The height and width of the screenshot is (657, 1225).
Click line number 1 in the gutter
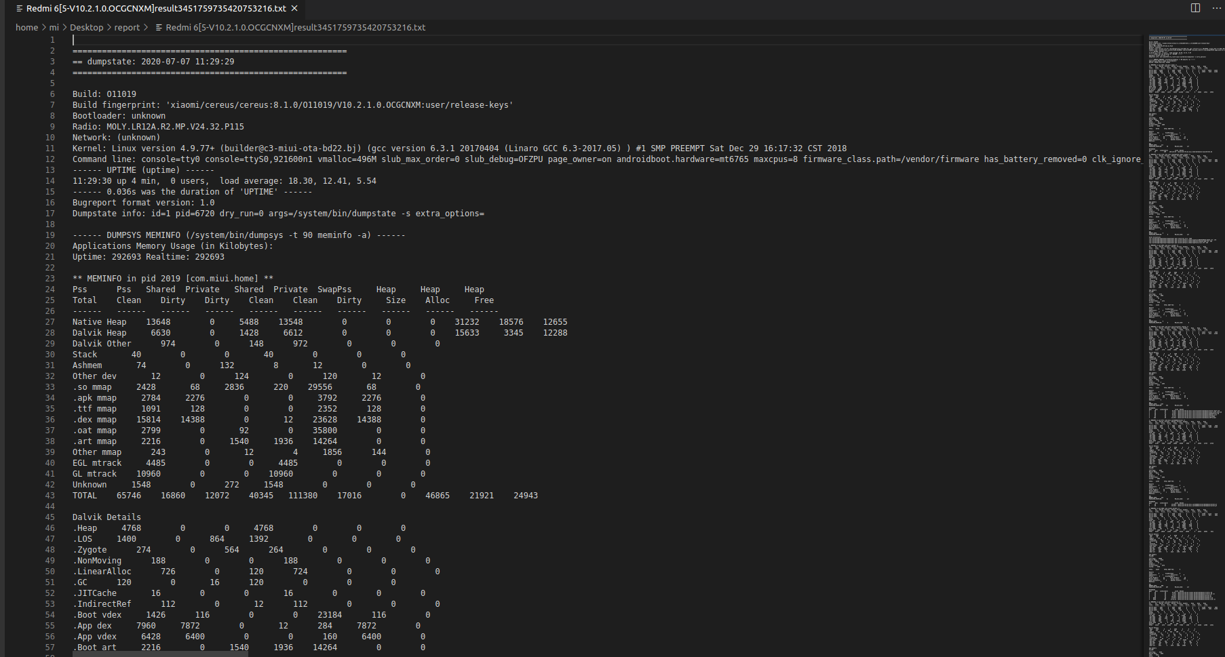(52, 40)
